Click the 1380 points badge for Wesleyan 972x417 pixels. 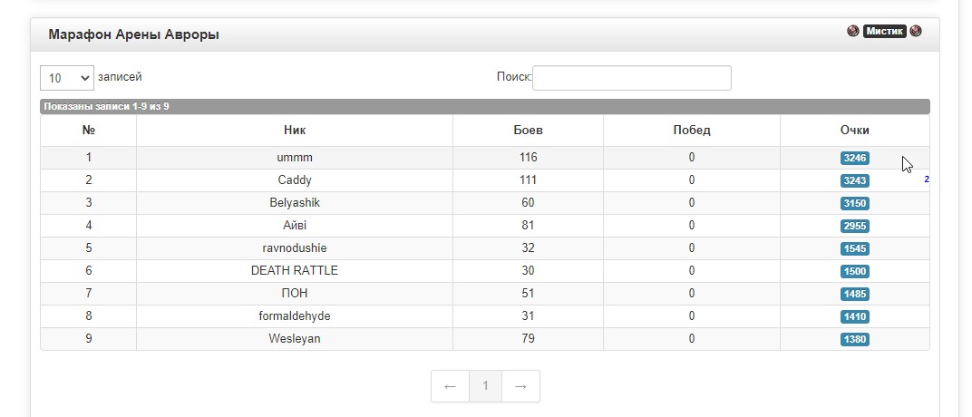(x=854, y=339)
